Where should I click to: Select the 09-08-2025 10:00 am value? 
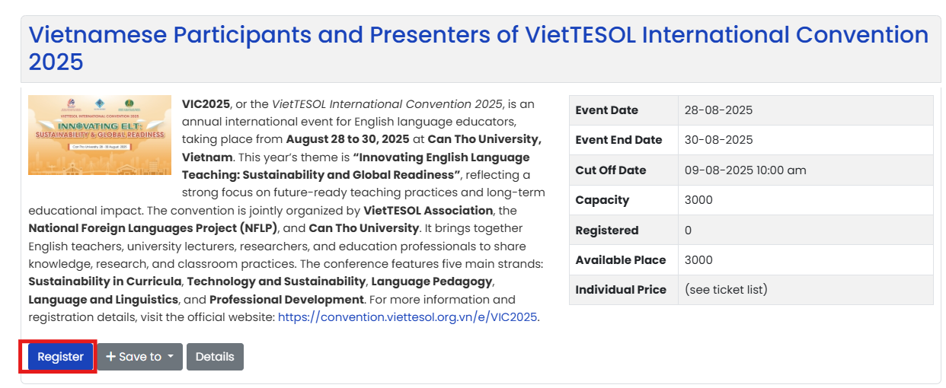[x=745, y=170]
